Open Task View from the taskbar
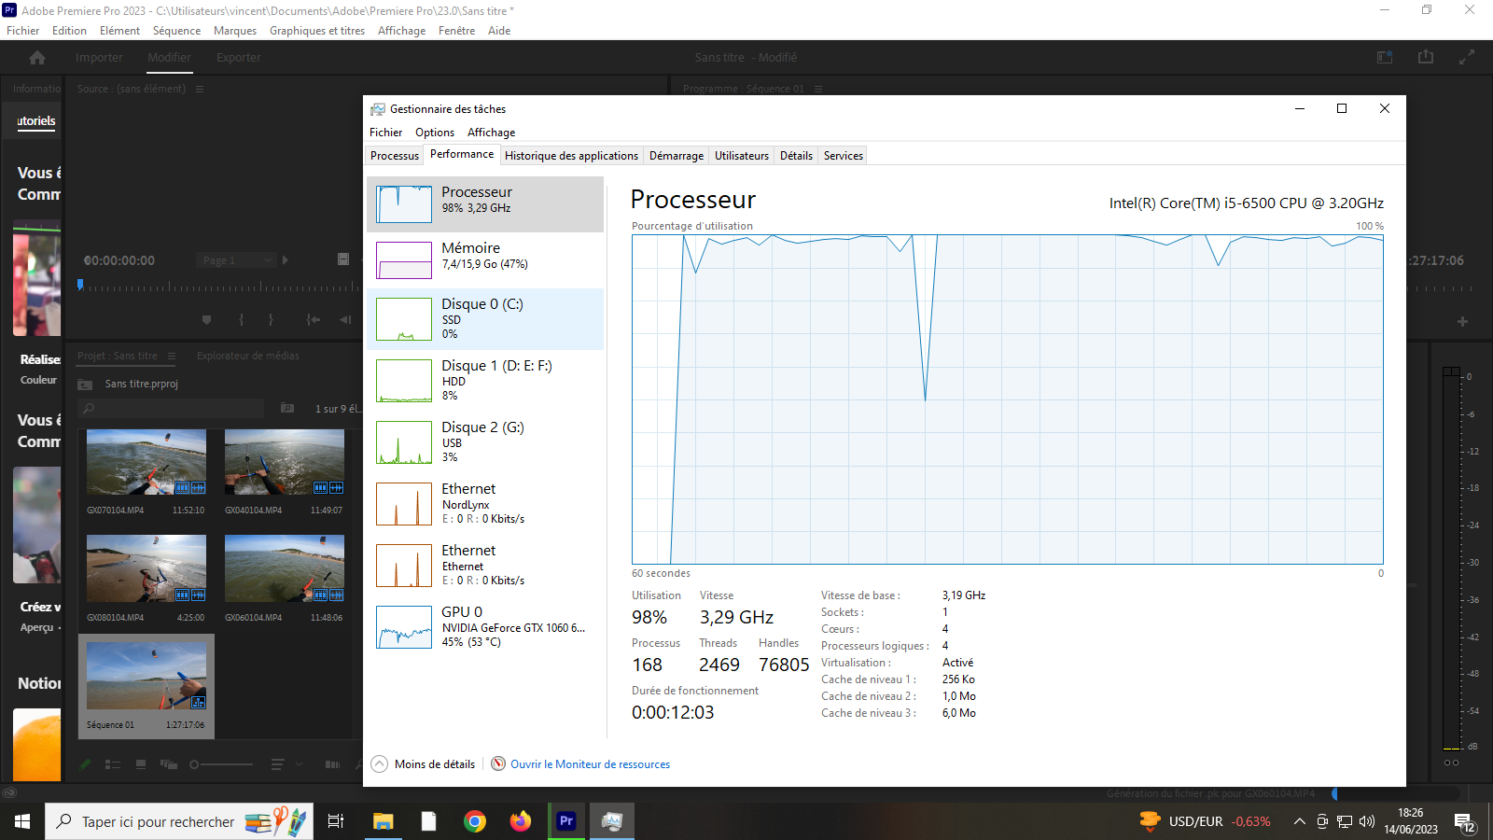 (336, 821)
